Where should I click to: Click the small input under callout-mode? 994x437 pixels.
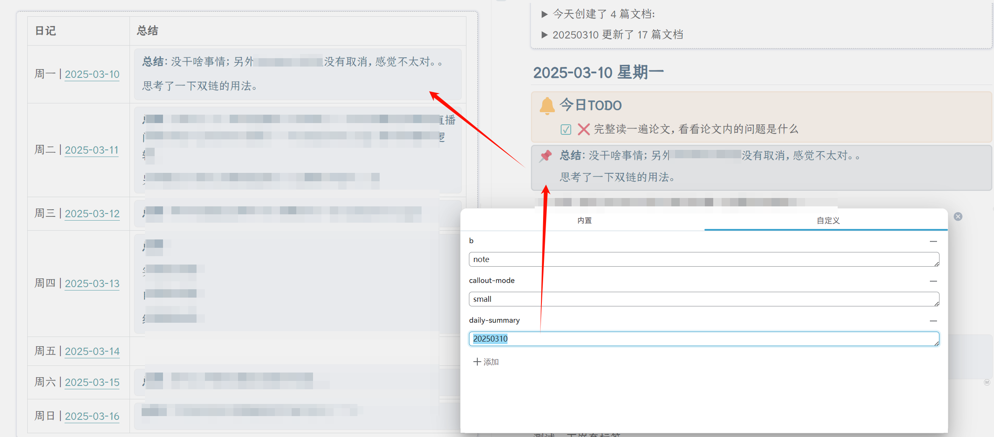click(704, 299)
